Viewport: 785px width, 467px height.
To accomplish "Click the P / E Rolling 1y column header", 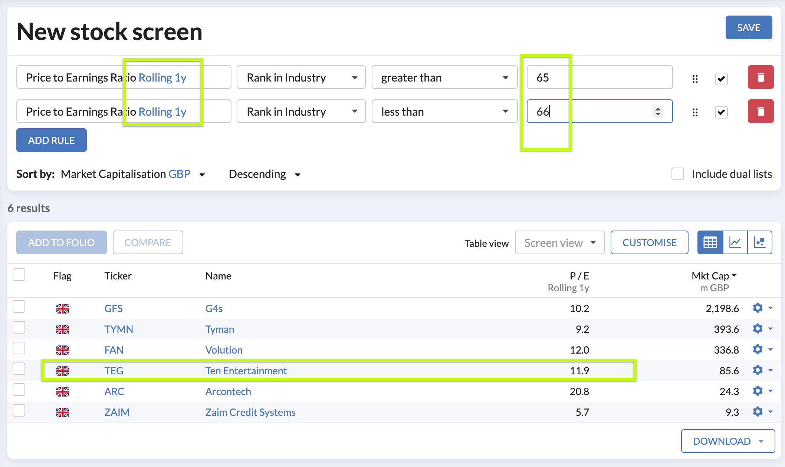I will pyautogui.click(x=569, y=282).
